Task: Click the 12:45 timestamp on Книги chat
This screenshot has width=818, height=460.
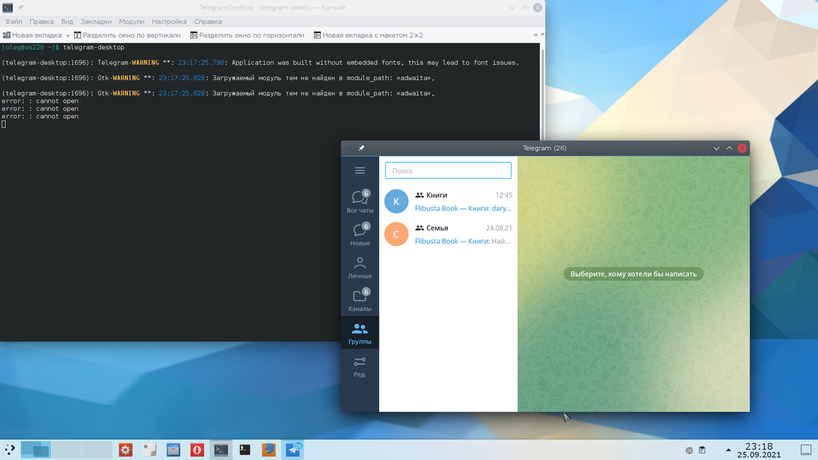Action: coord(504,195)
